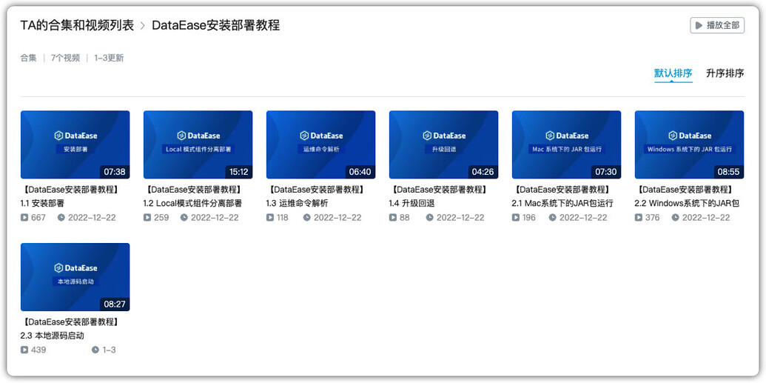Switch to 默认排序 sorting tab
The image size is (766, 383).
click(673, 73)
